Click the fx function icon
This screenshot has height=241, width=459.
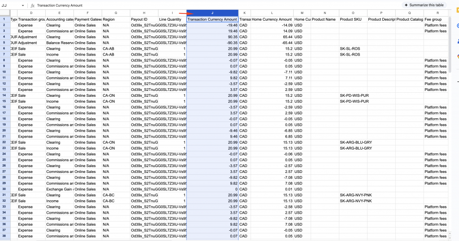click(x=33, y=5)
